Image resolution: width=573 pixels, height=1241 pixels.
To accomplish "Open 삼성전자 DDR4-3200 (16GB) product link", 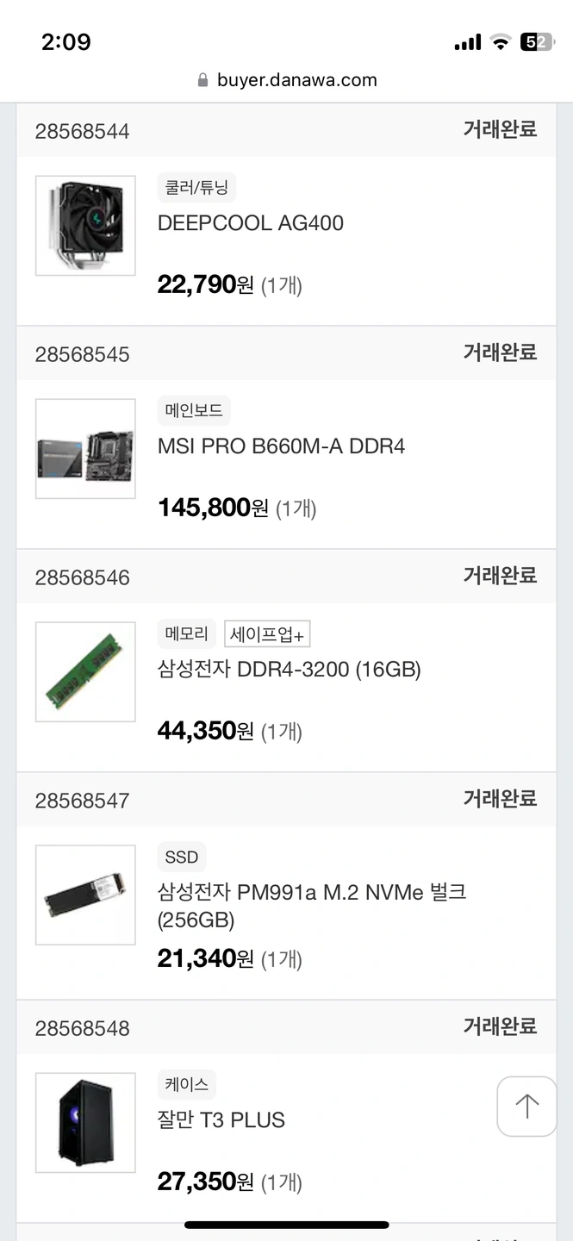I will click(289, 670).
